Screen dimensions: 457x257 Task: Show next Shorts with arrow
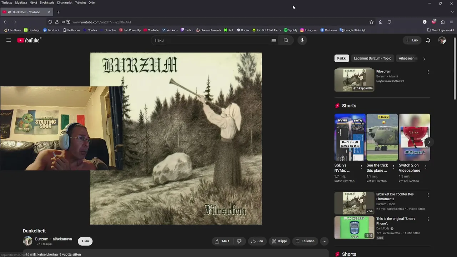pos(429,142)
